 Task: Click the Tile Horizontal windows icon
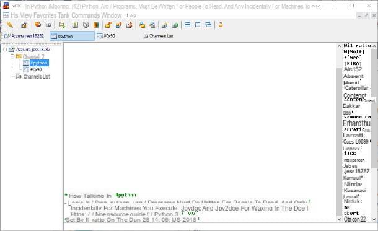pos(187,25)
